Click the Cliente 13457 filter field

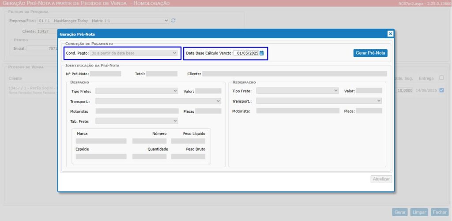point(47,31)
